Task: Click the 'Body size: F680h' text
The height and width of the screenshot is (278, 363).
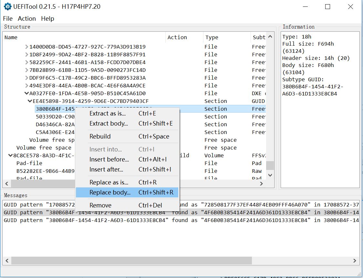Action: click(x=308, y=65)
